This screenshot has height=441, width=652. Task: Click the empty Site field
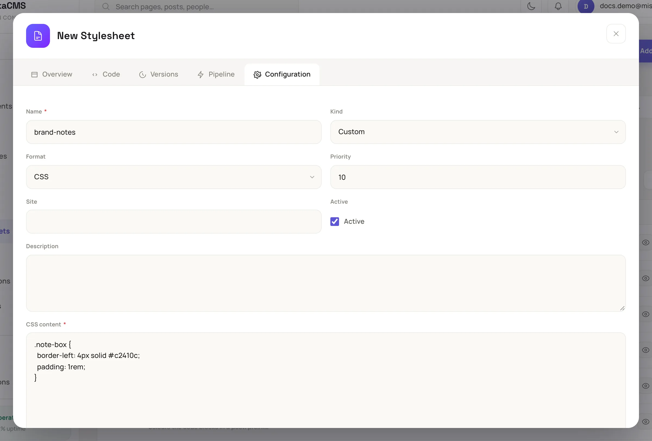[x=174, y=222]
